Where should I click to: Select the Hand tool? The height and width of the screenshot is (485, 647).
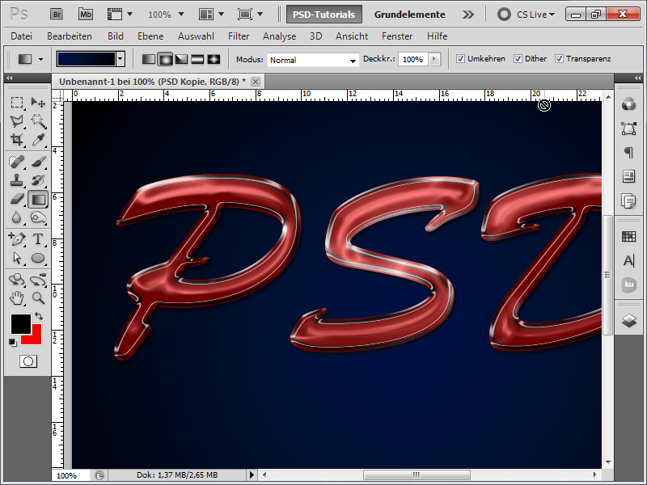pos(16,297)
